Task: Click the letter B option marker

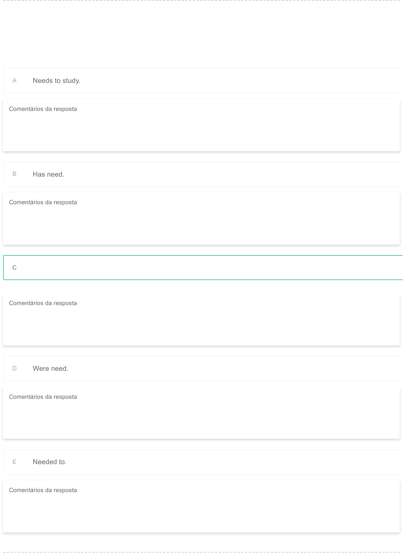Action: coord(15,174)
